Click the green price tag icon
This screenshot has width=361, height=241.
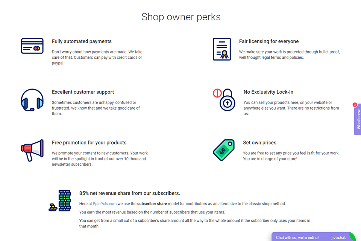tap(224, 149)
